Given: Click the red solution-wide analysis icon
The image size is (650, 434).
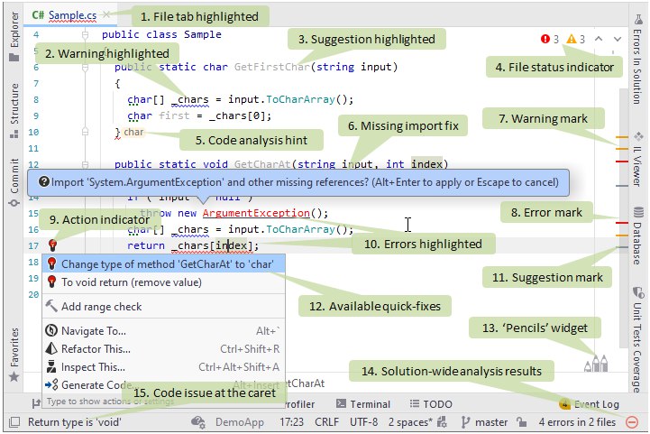Looking at the screenshot, I should click(632, 422).
